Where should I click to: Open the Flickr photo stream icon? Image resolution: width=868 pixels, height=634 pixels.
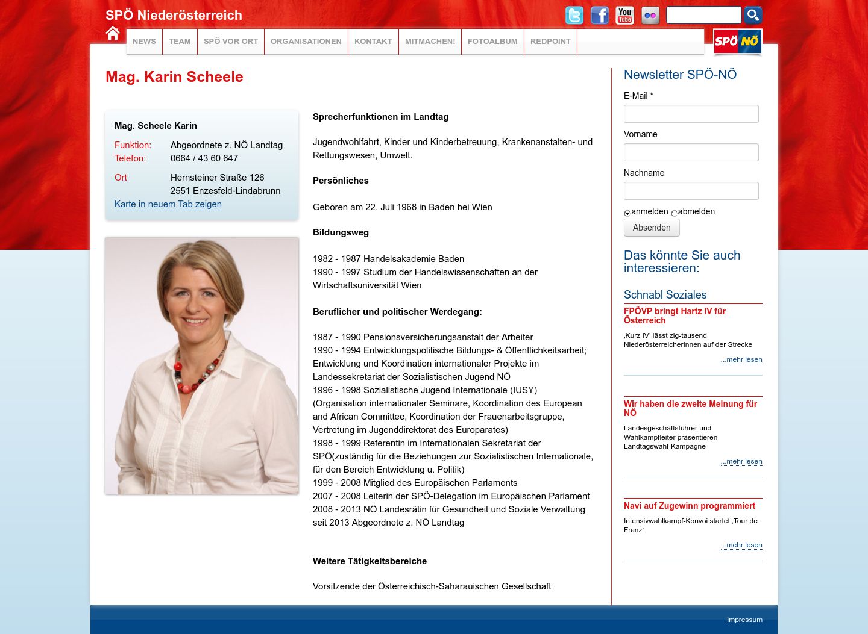(650, 15)
